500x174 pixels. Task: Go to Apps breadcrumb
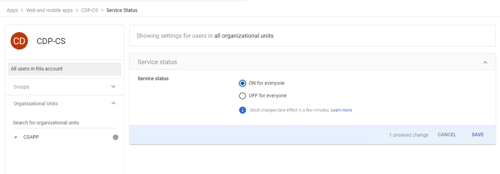(x=12, y=10)
